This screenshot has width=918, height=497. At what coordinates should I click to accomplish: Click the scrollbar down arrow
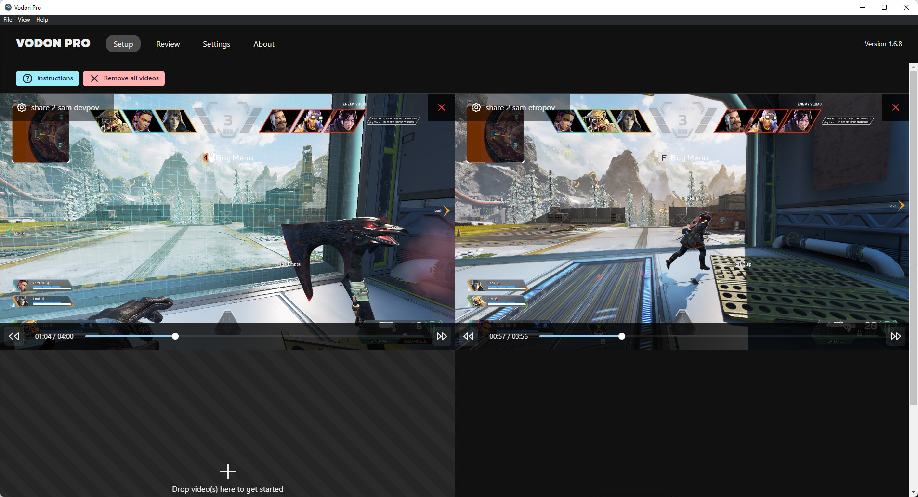pyautogui.click(x=914, y=493)
